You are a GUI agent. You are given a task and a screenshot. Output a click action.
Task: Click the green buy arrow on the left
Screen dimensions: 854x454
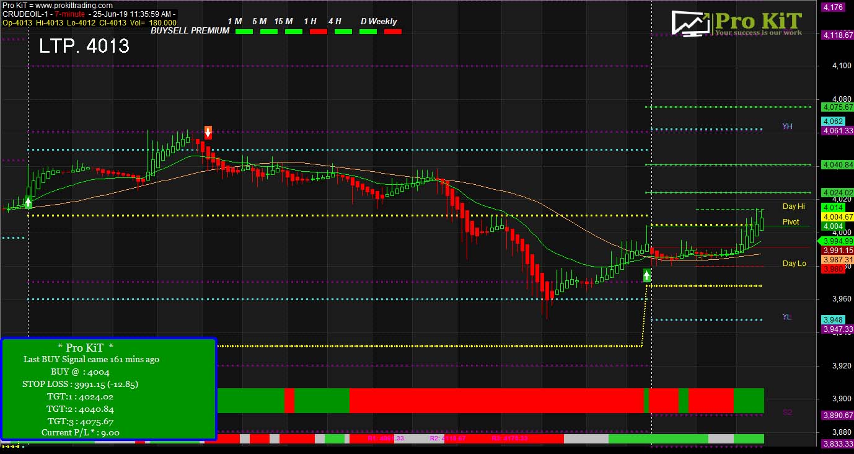coord(27,202)
